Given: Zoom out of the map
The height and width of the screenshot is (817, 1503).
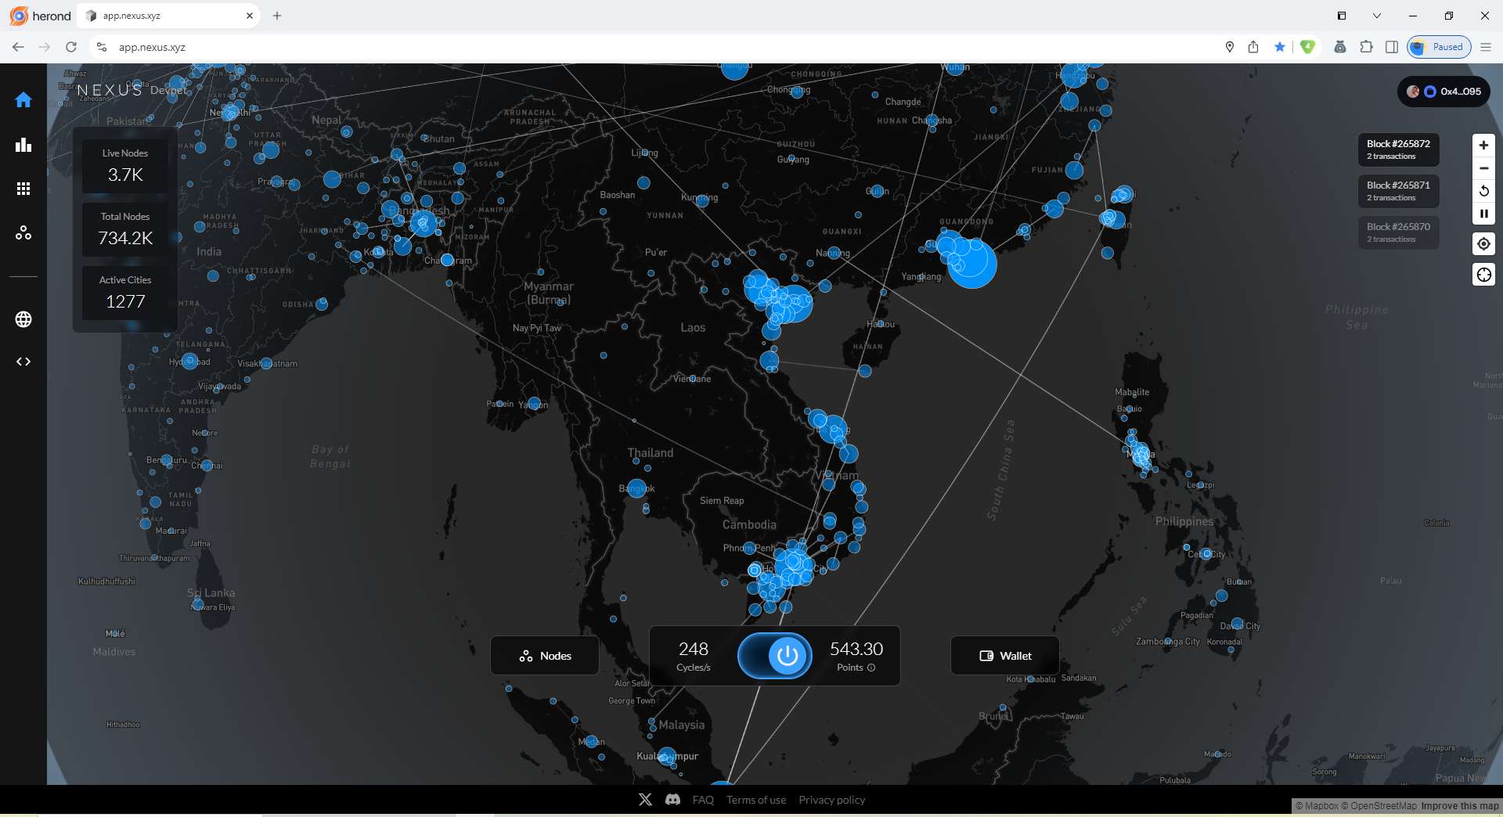Looking at the screenshot, I should pyautogui.click(x=1483, y=168).
